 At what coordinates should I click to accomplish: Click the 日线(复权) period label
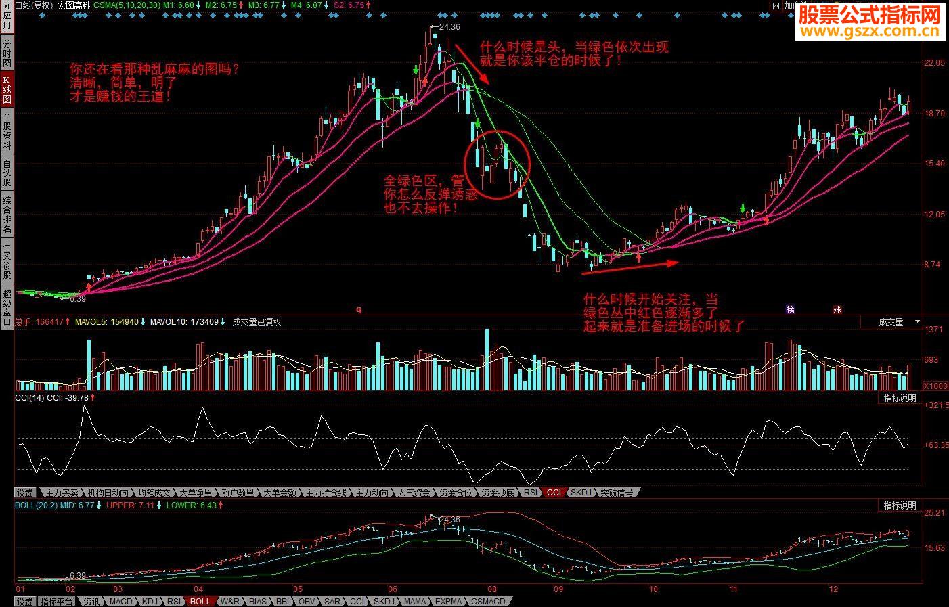(34, 5)
